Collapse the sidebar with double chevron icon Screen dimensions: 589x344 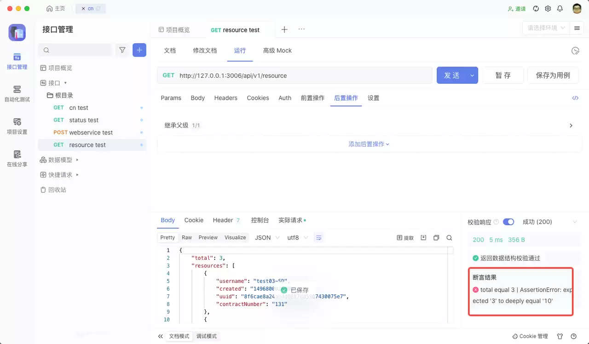click(x=160, y=336)
